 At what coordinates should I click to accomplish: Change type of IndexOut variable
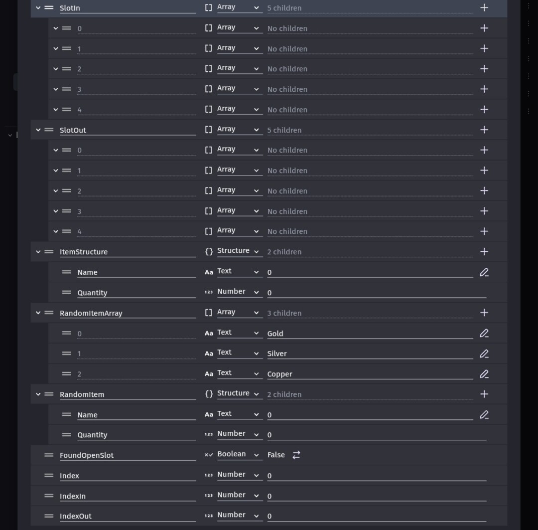coord(239,516)
